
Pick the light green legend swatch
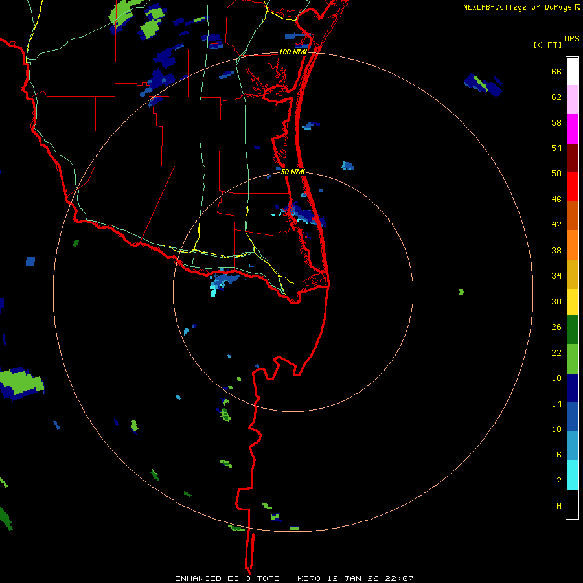[x=572, y=359]
